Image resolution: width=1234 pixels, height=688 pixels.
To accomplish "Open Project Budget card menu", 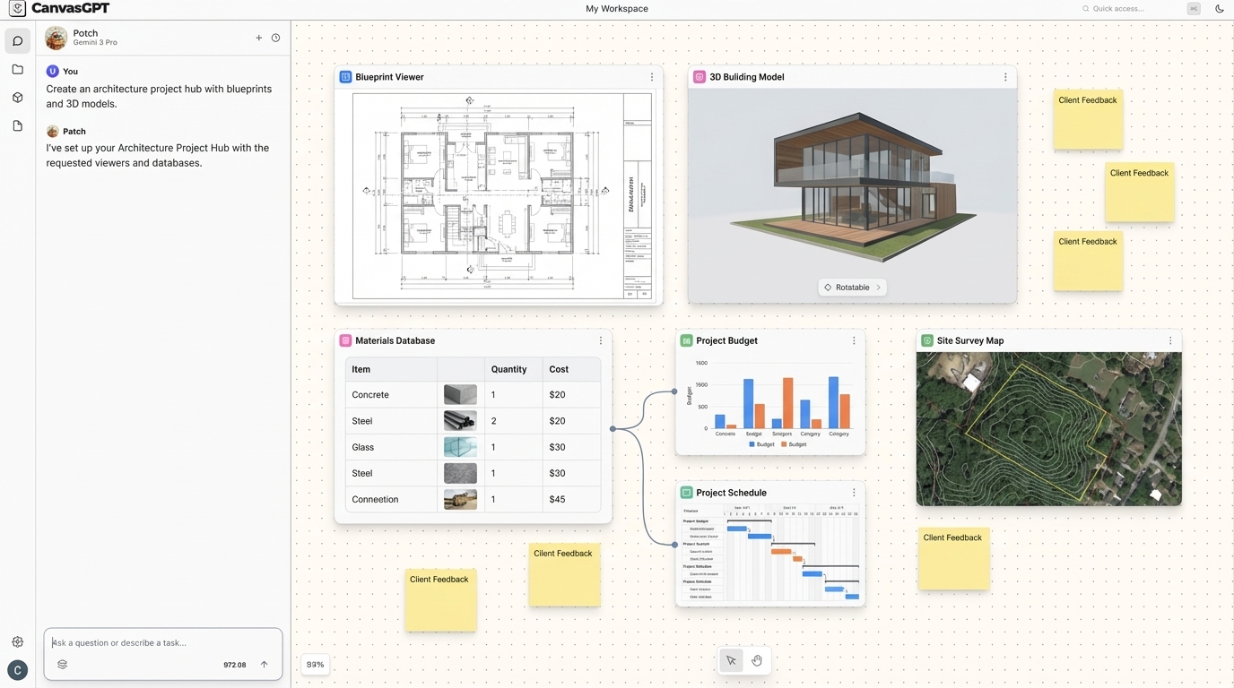I will pyautogui.click(x=854, y=340).
